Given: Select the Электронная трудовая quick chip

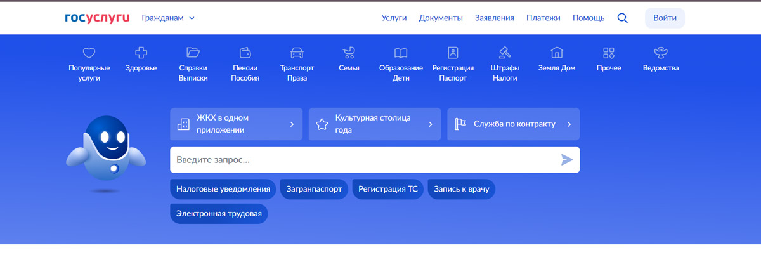Looking at the screenshot, I should 219,214.
